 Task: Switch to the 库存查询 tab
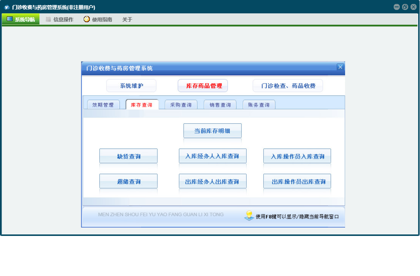click(142, 105)
